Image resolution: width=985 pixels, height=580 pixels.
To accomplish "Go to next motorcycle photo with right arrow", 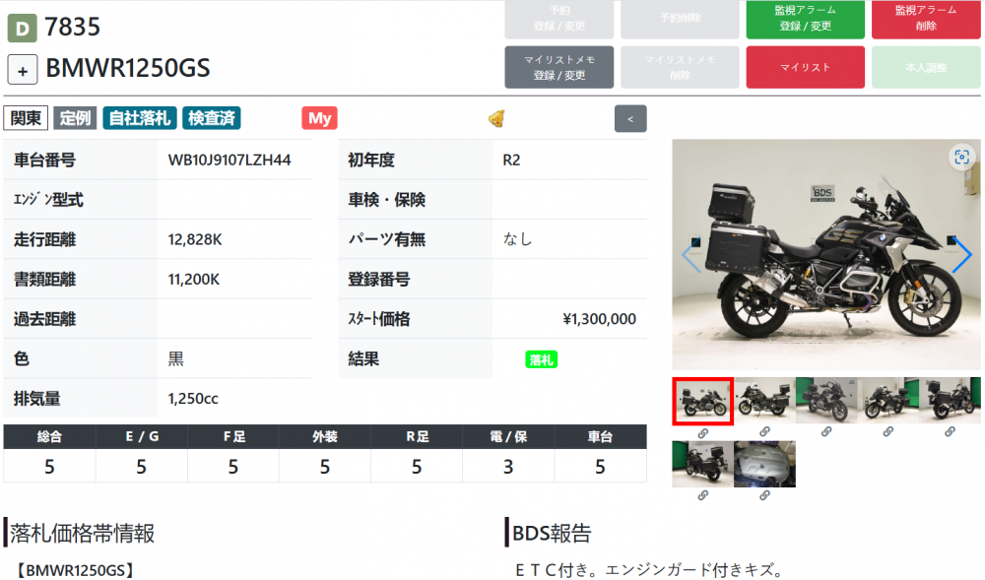I will click(x=961, y=256).
